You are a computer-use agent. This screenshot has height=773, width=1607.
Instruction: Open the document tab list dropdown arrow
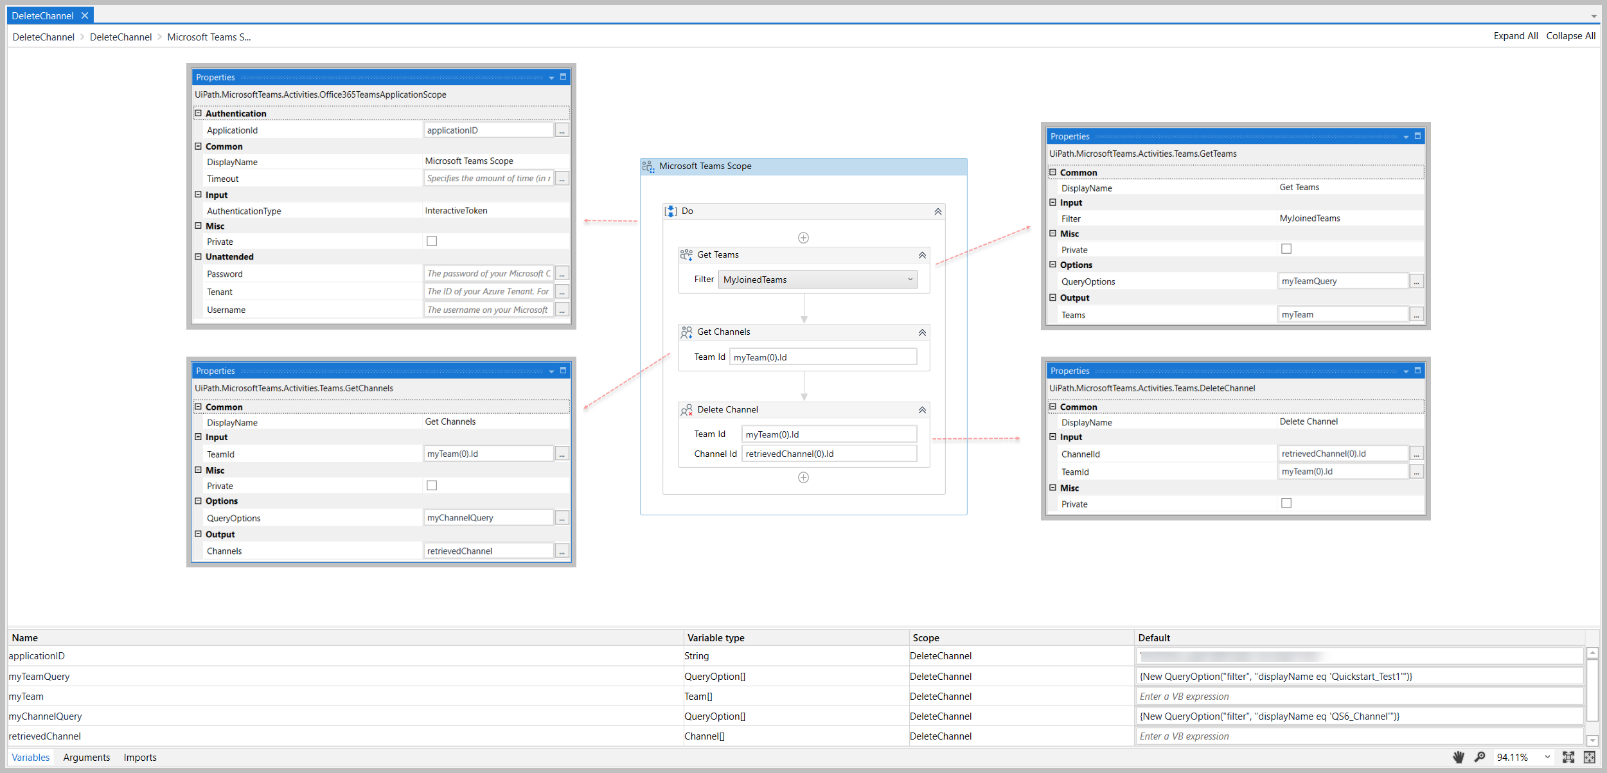1594,16
